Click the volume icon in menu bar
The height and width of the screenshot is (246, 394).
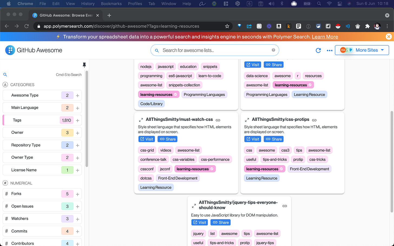[271, 4]
